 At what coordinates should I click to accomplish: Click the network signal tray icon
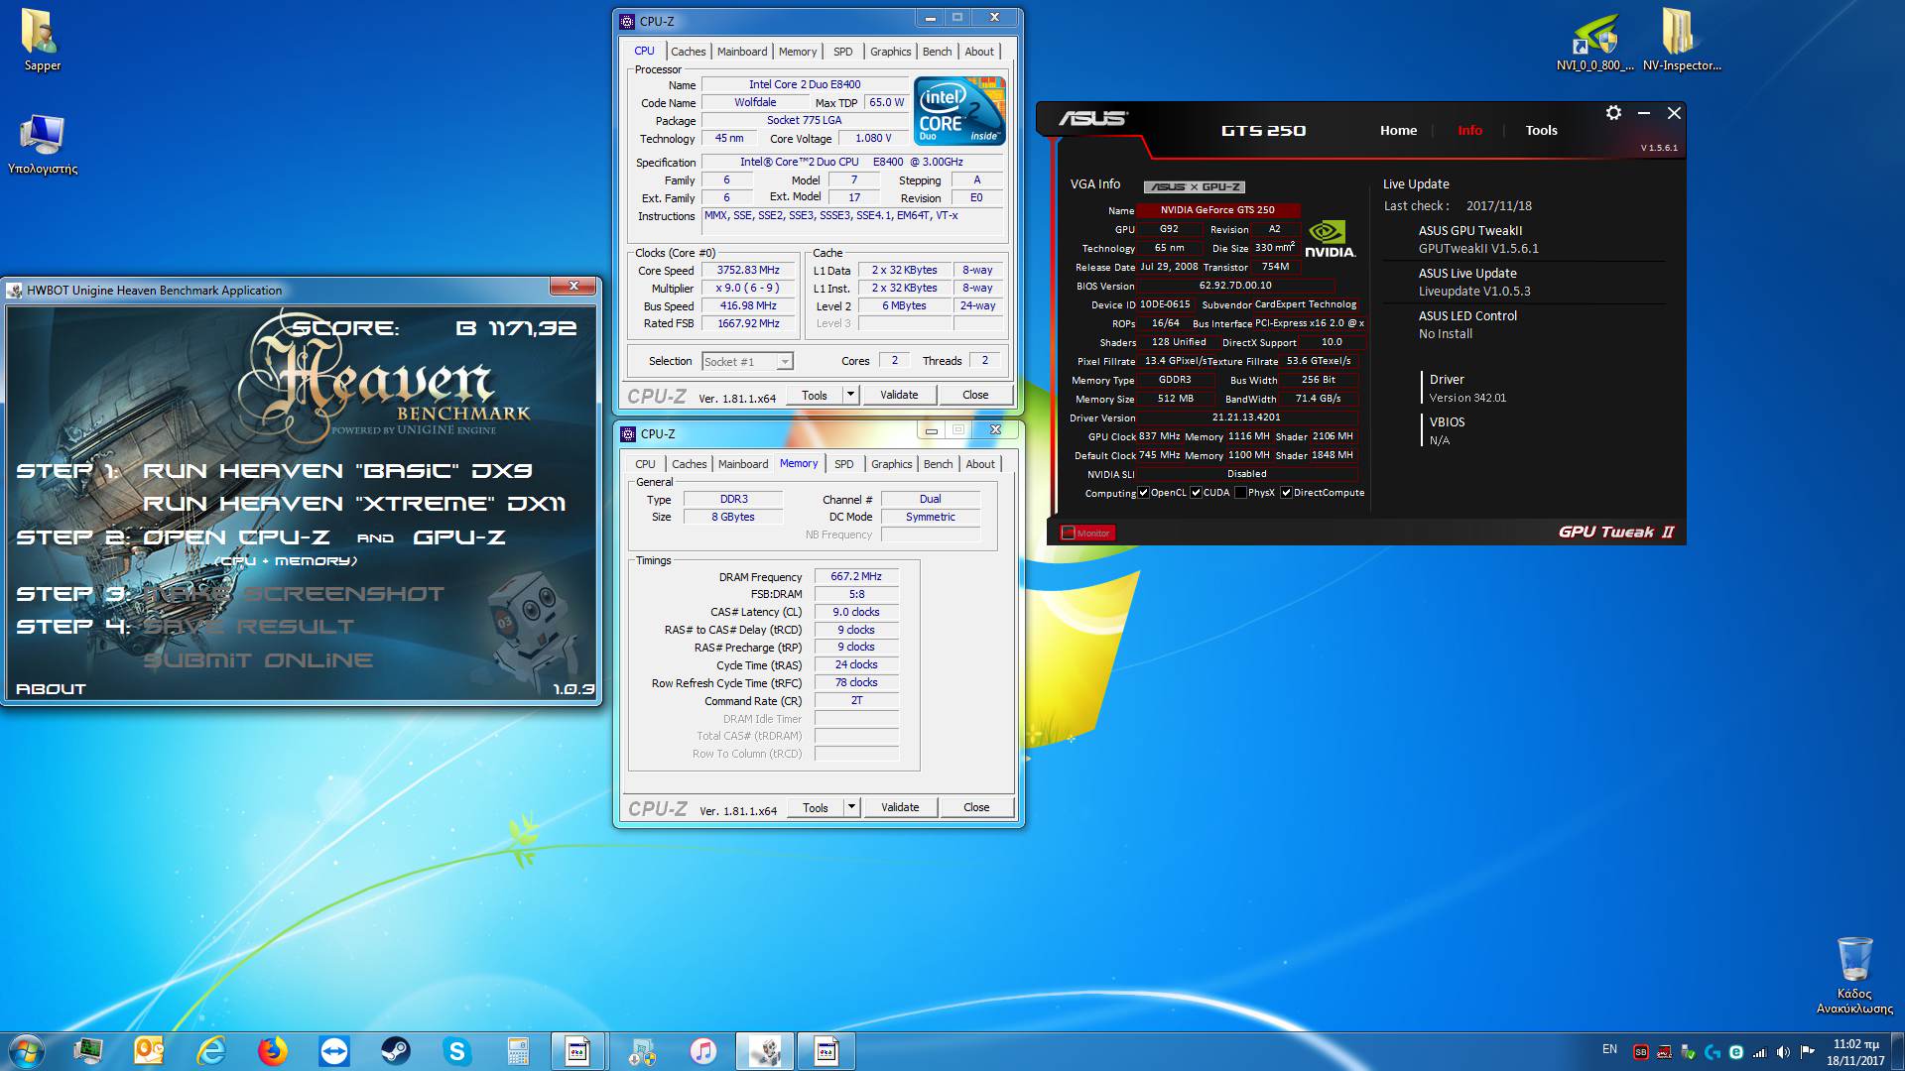[x=1759, y=1052]
